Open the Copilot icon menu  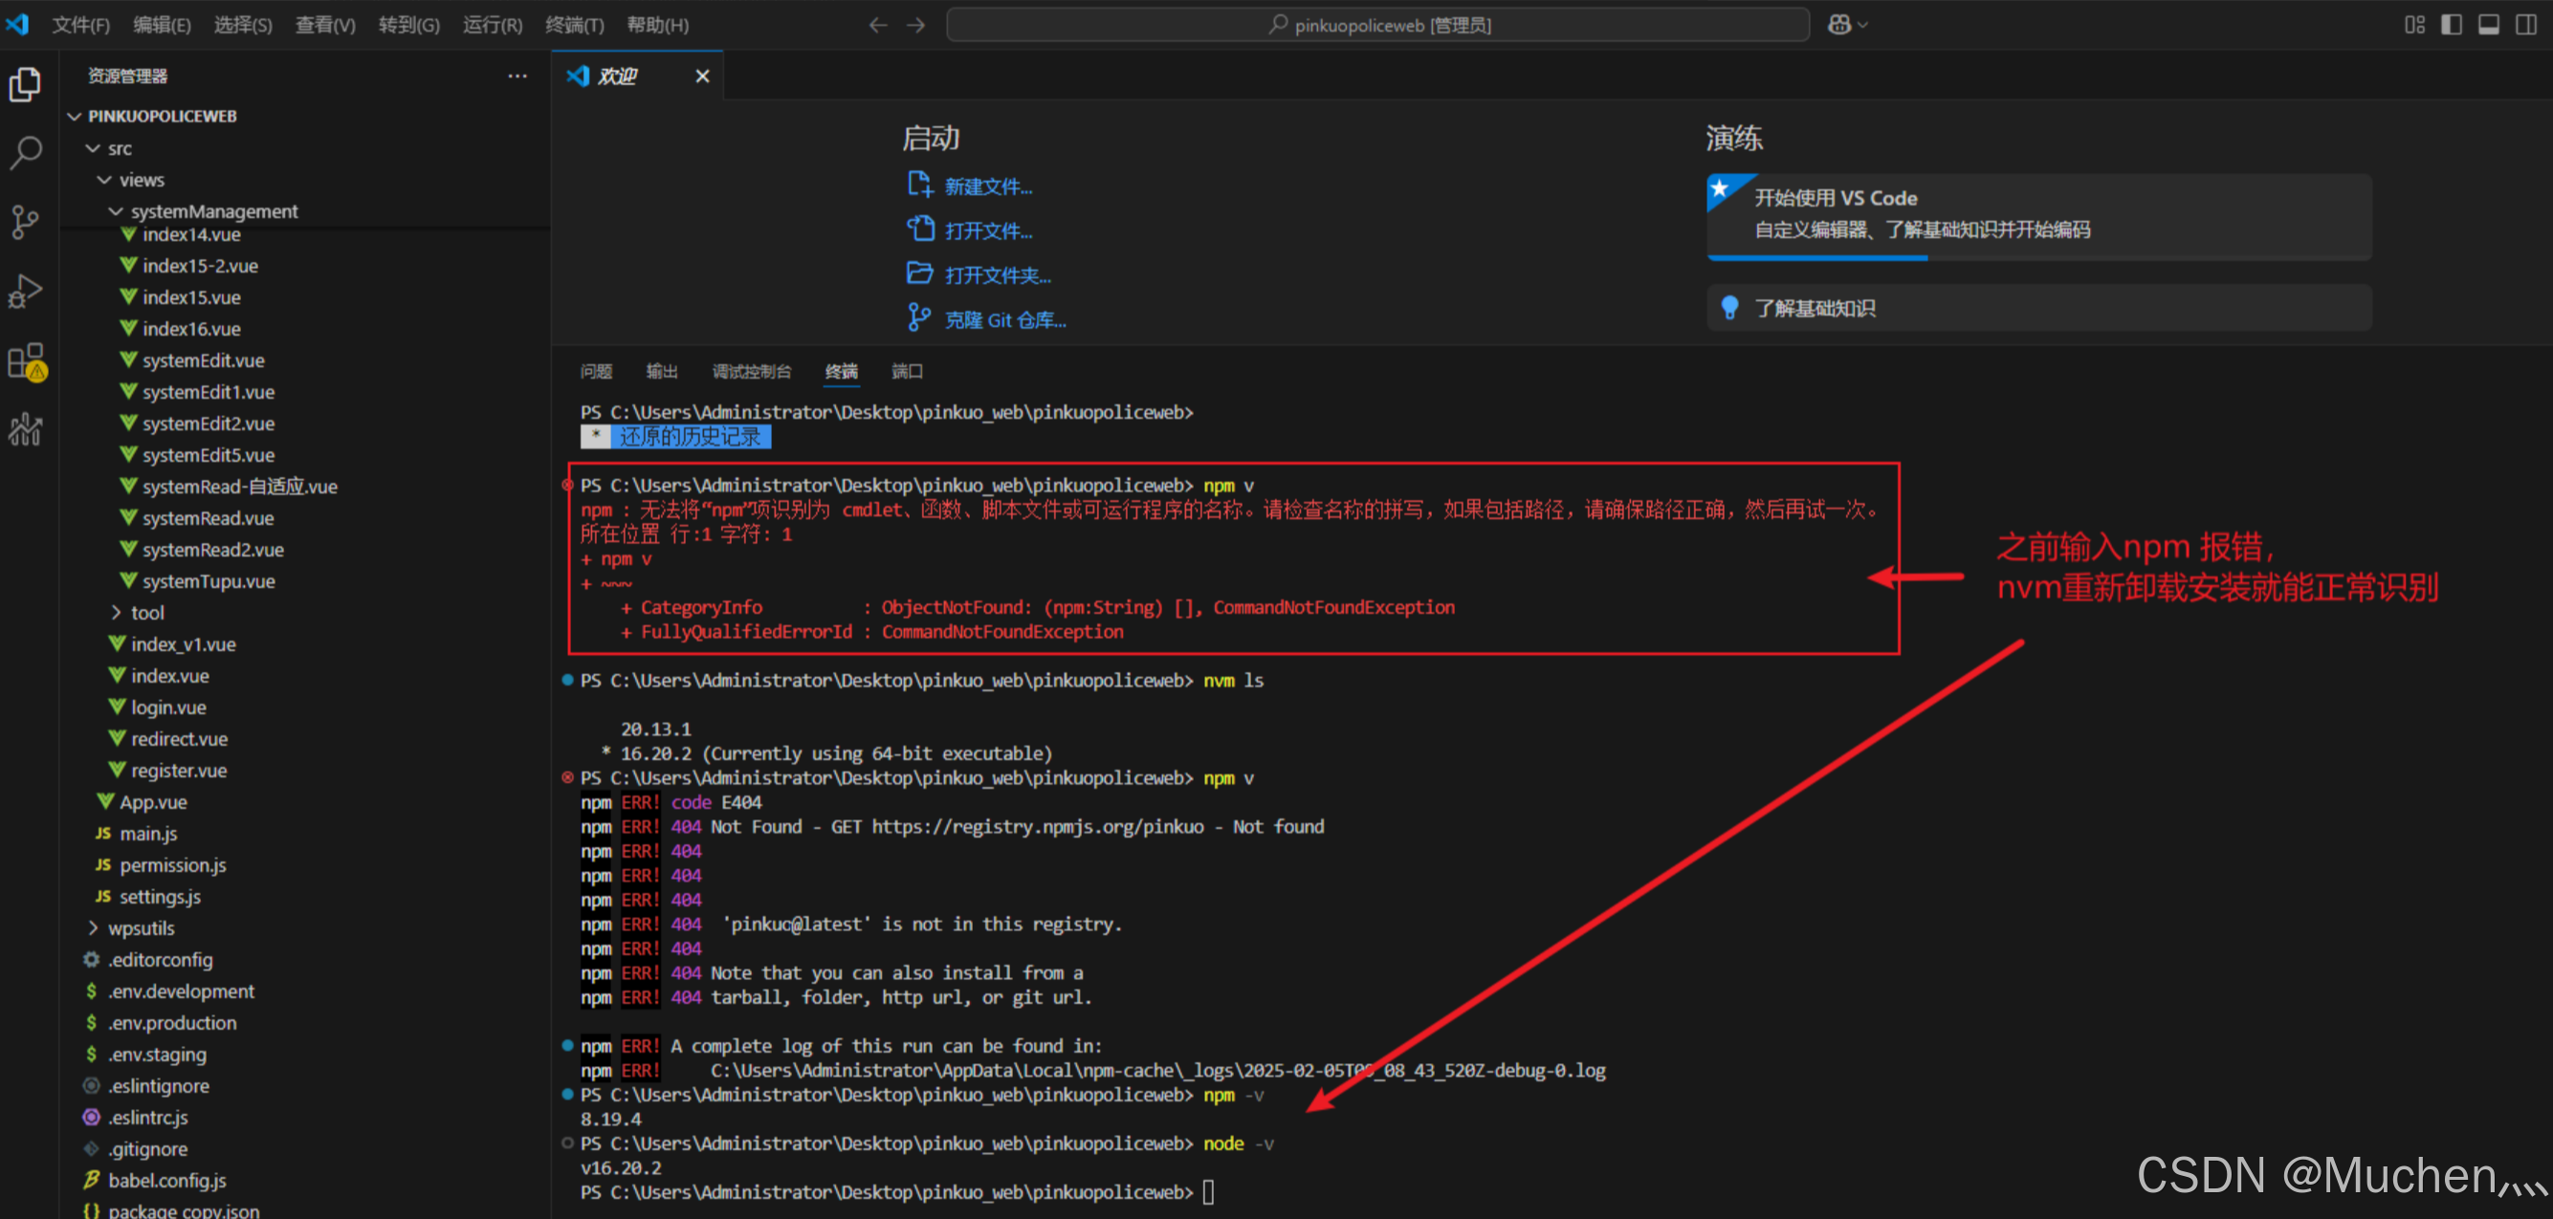point(1847,25)
